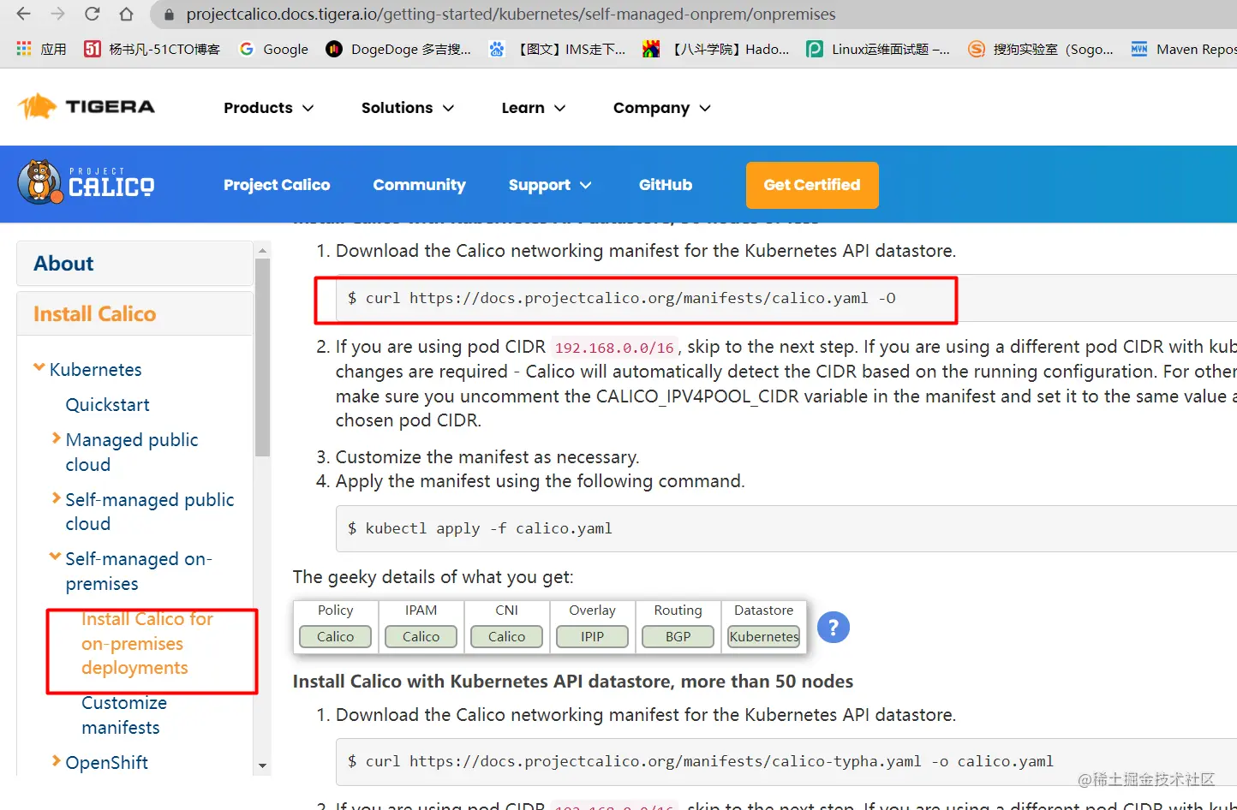Open Customize manifests sidebar link
The image size is (1237, 810).
point(124,715)
